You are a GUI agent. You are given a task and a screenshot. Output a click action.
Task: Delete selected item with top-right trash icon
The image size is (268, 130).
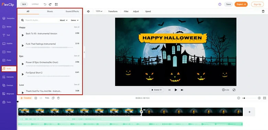point(263,11)
